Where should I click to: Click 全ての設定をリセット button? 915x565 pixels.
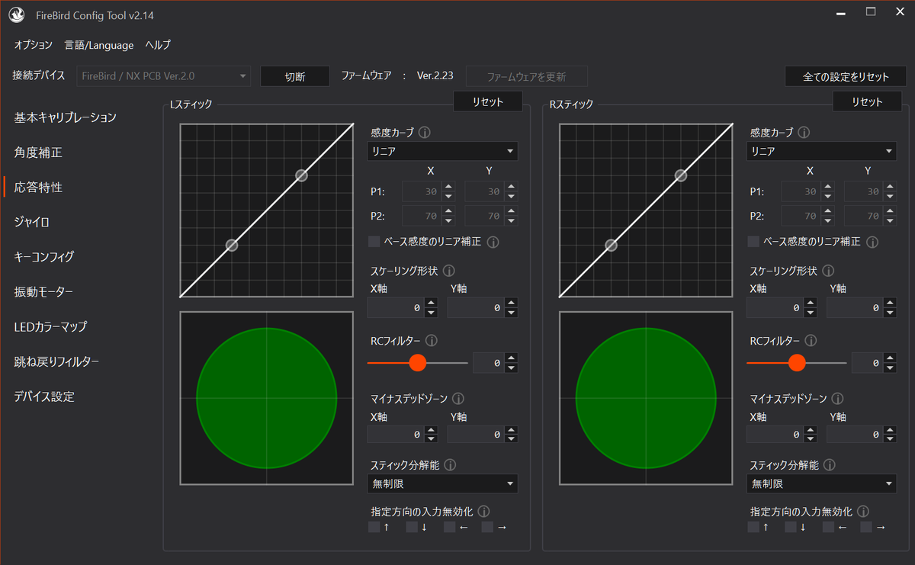pyautogui.click(x=846, y=76)
